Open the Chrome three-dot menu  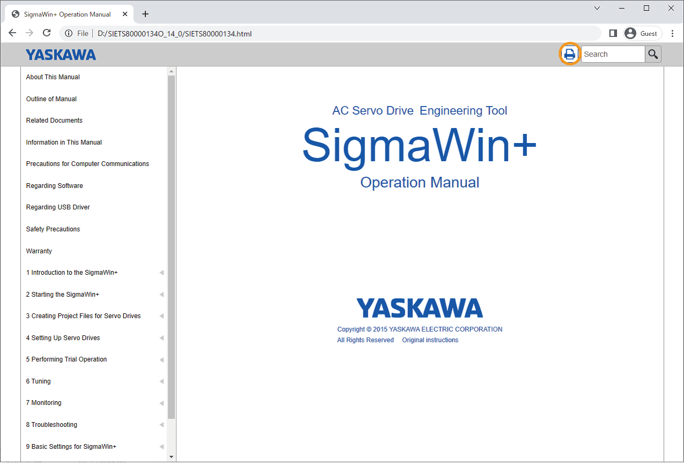point(673,33)
